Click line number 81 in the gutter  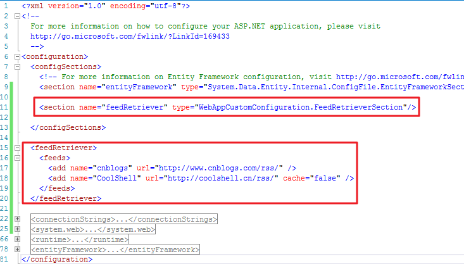coord(4,259)
